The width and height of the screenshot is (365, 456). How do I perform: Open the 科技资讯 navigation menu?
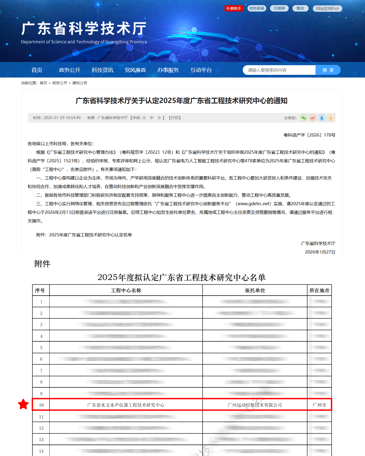tap(102, 70)
